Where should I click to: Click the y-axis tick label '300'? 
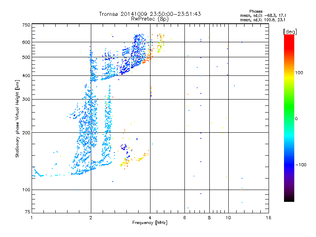click(26, 99)
